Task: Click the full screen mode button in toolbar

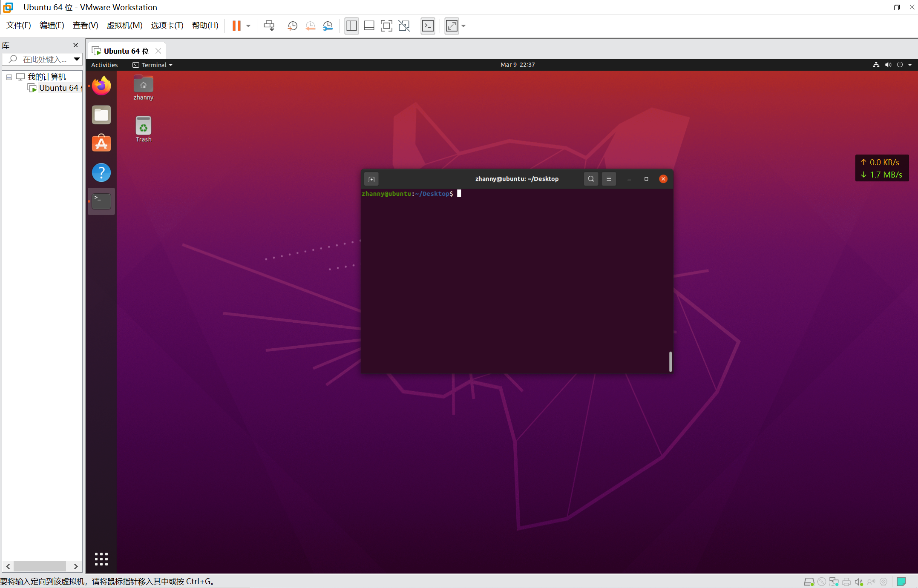Action: pyautogui.click(x=451, y=26)
